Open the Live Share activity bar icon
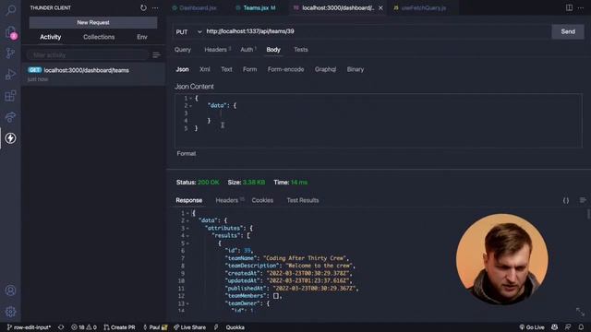591x332 pixels. (10, 117)
